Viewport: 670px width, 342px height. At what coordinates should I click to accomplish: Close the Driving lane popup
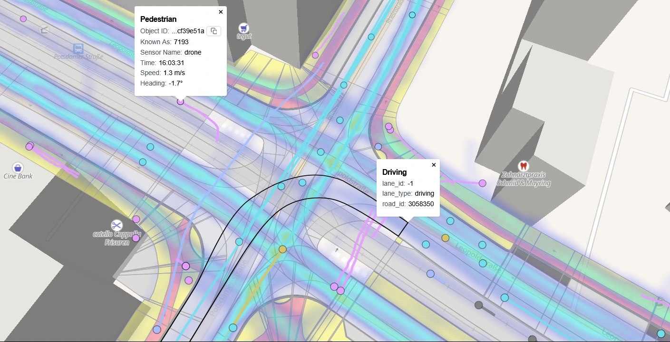tap(434, 165)
